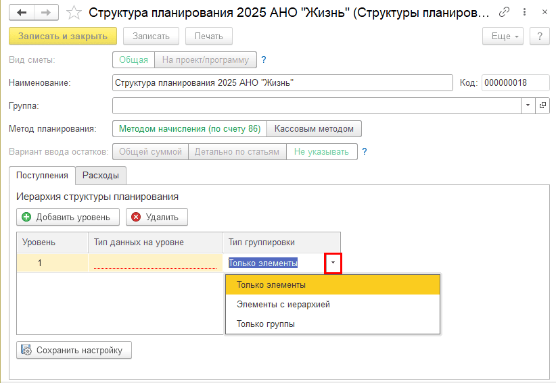Open the Группа field selection form icon

542,105
